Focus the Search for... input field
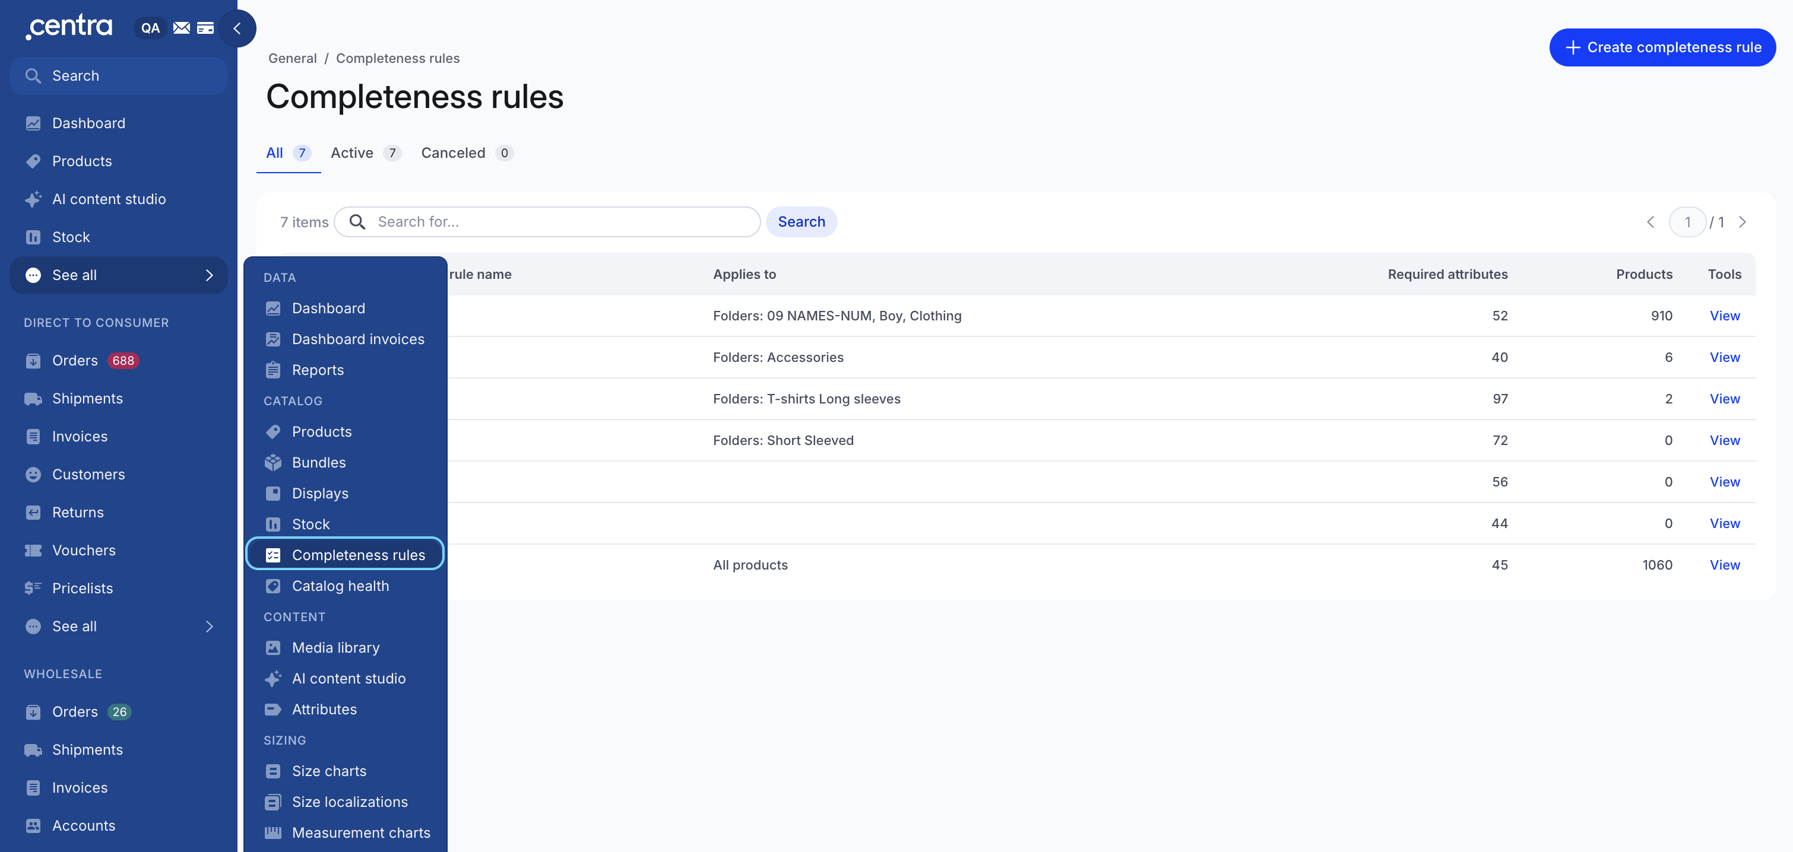This screenshot has width=1793, height=852. (547, 222)
